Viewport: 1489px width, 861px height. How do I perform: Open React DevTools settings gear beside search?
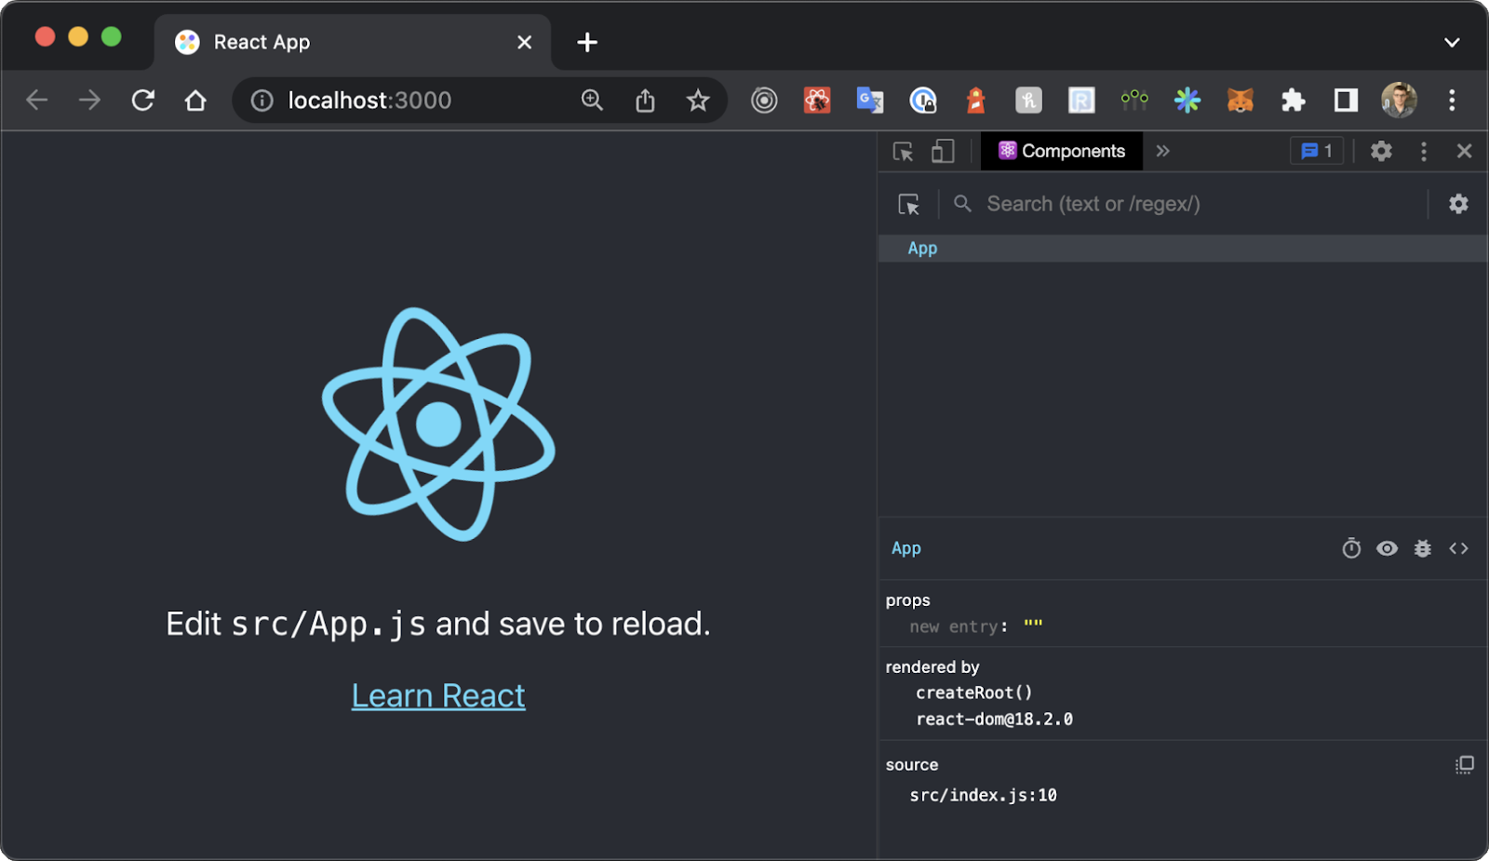click(1458, 205)
